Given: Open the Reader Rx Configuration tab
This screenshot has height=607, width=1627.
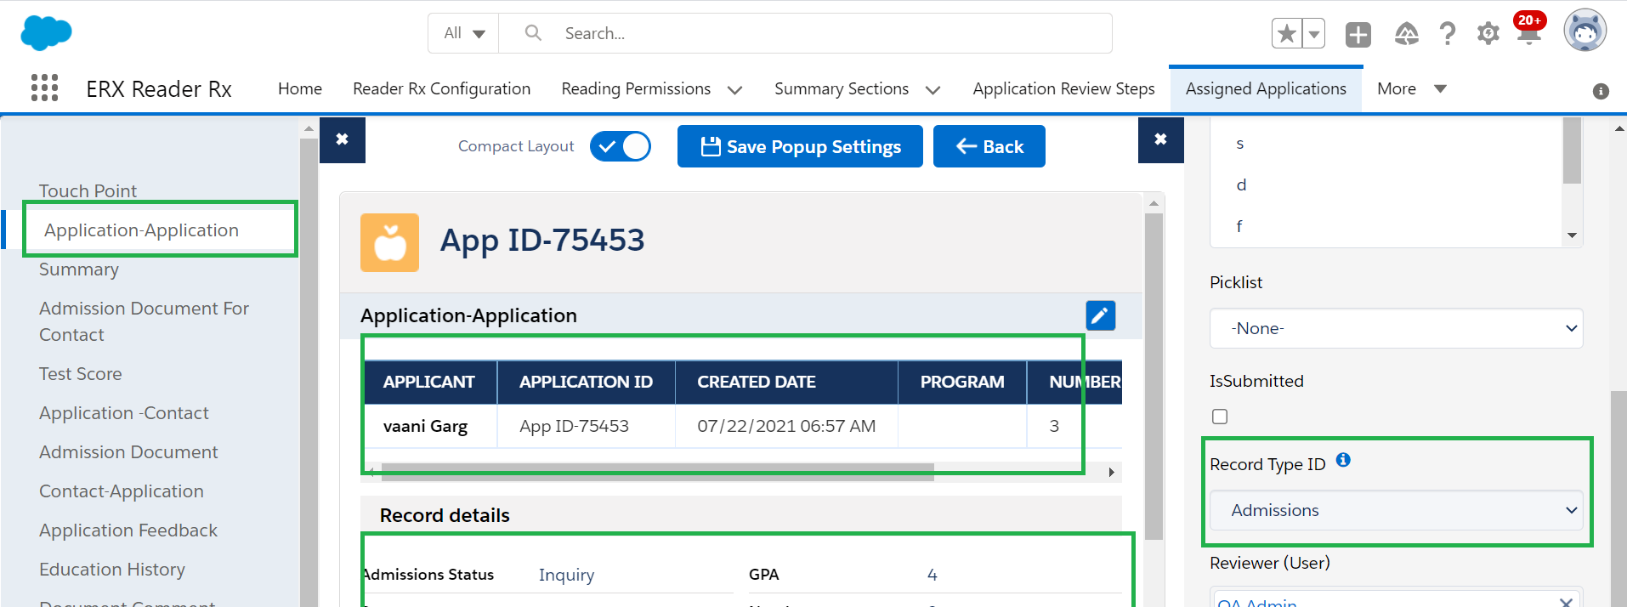Looking at the screenshot, I should pos(441,88).
